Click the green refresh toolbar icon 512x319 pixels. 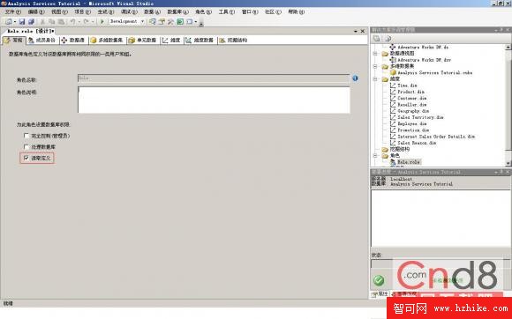coord(180,21)
